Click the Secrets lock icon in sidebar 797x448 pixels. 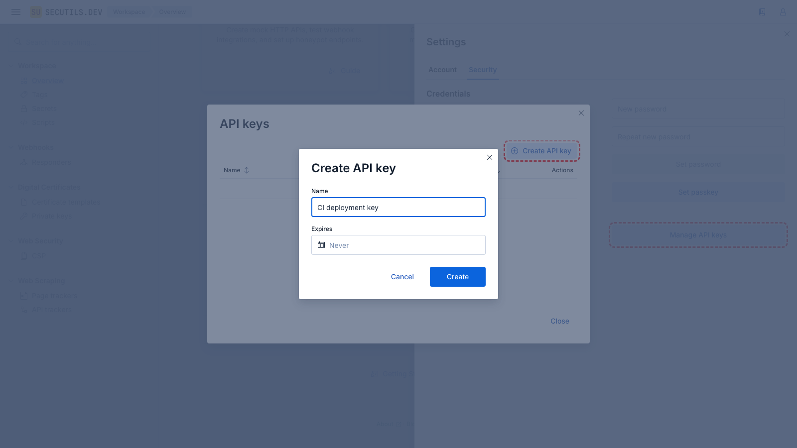pyautogui.click(x=24, y=109)
